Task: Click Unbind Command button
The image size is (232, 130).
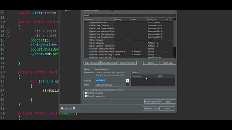Action: (109, 63)
